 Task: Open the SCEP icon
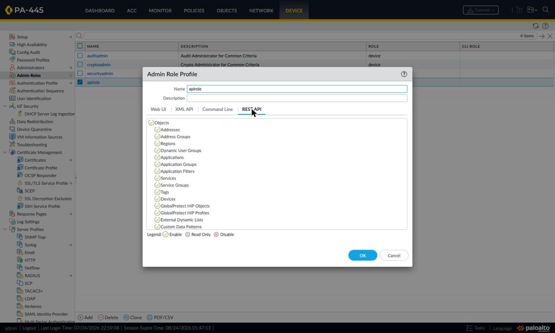(x=20, y=191)
